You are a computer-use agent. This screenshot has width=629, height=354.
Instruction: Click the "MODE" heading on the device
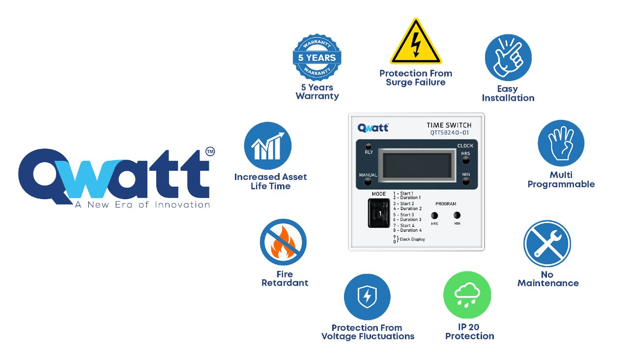point(379,194)
